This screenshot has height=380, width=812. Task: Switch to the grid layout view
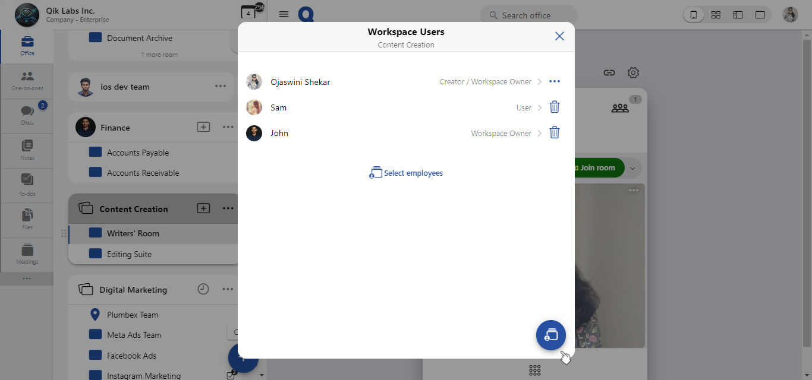(716, 15)
